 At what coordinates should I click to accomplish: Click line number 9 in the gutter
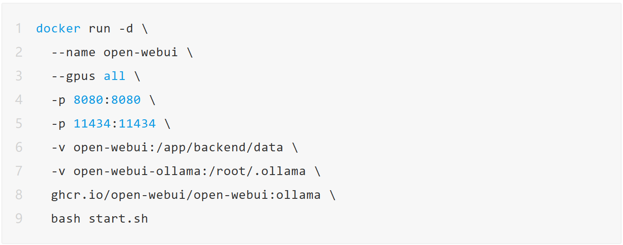(18, 218)
